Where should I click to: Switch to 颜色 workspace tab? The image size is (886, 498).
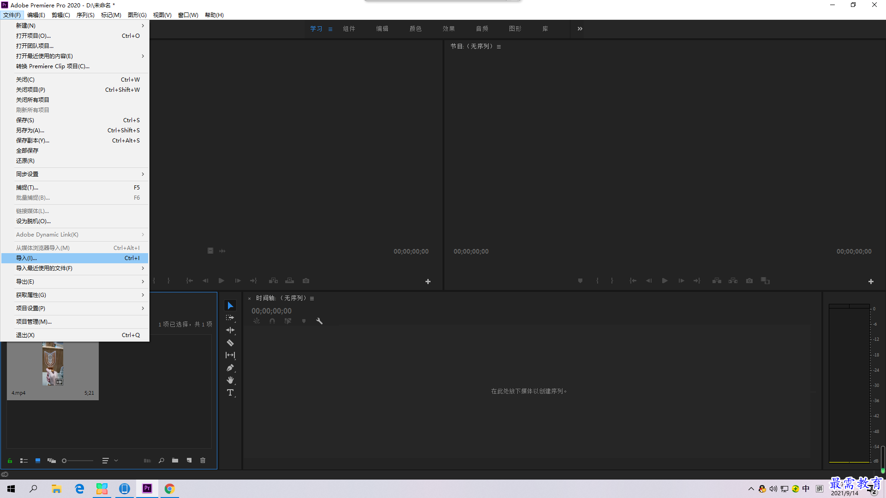(415, 29)
